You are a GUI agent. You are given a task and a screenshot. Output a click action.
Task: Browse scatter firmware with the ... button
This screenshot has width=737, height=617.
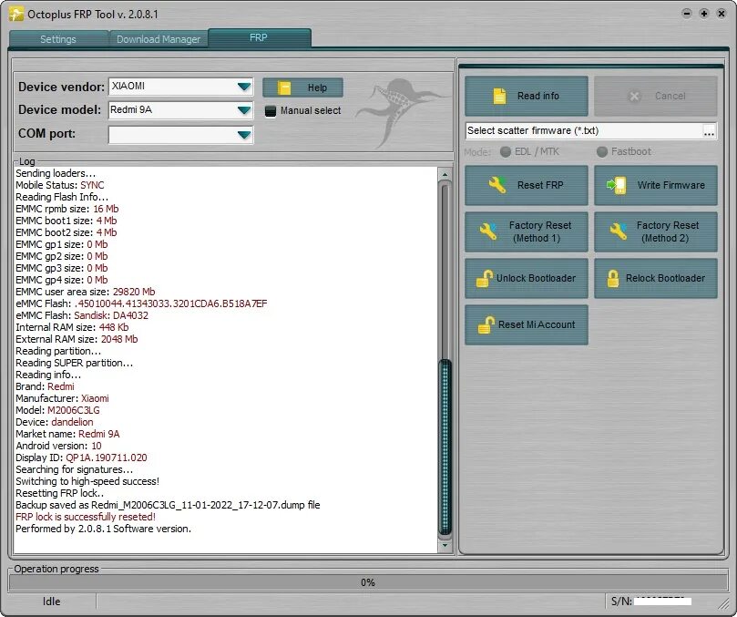pos(710,131)
